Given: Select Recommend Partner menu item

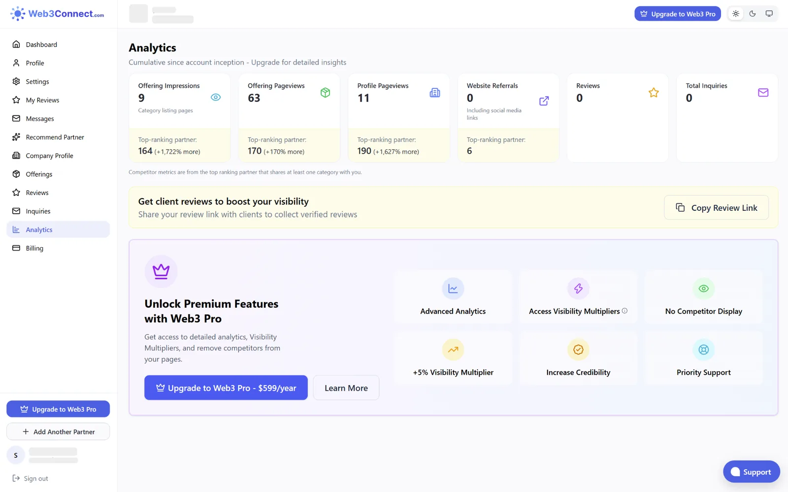Looking at the screenshot, I should click(58, 137).
